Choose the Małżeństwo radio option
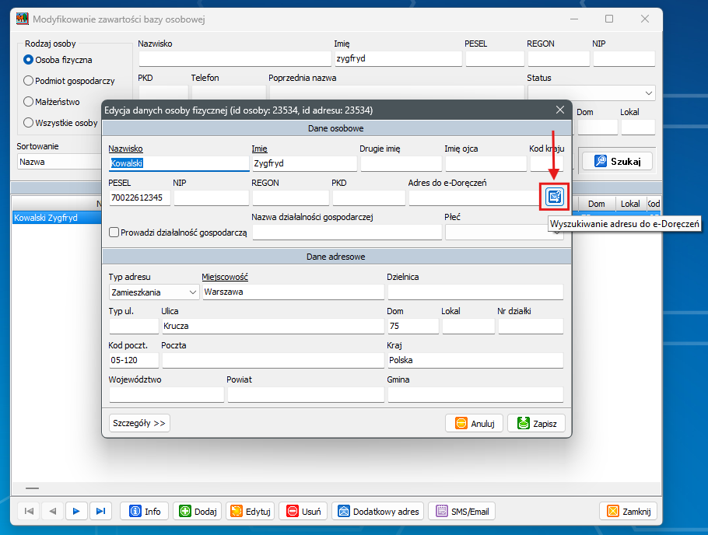Viewport: 708px width, 535px height. (x=29, y=101)
